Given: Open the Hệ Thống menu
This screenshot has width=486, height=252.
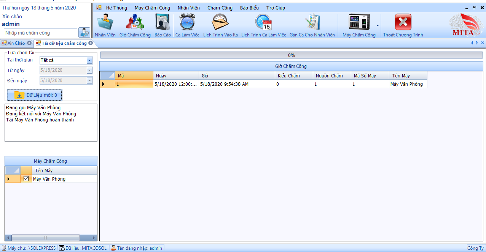Looking at the screenshot, I should coord(116,8).
